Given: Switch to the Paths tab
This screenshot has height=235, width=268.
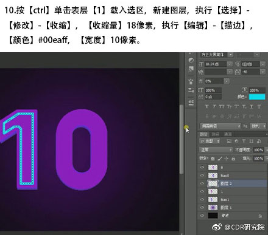Looking at the screenshot, I should click(x=216, y=134).
